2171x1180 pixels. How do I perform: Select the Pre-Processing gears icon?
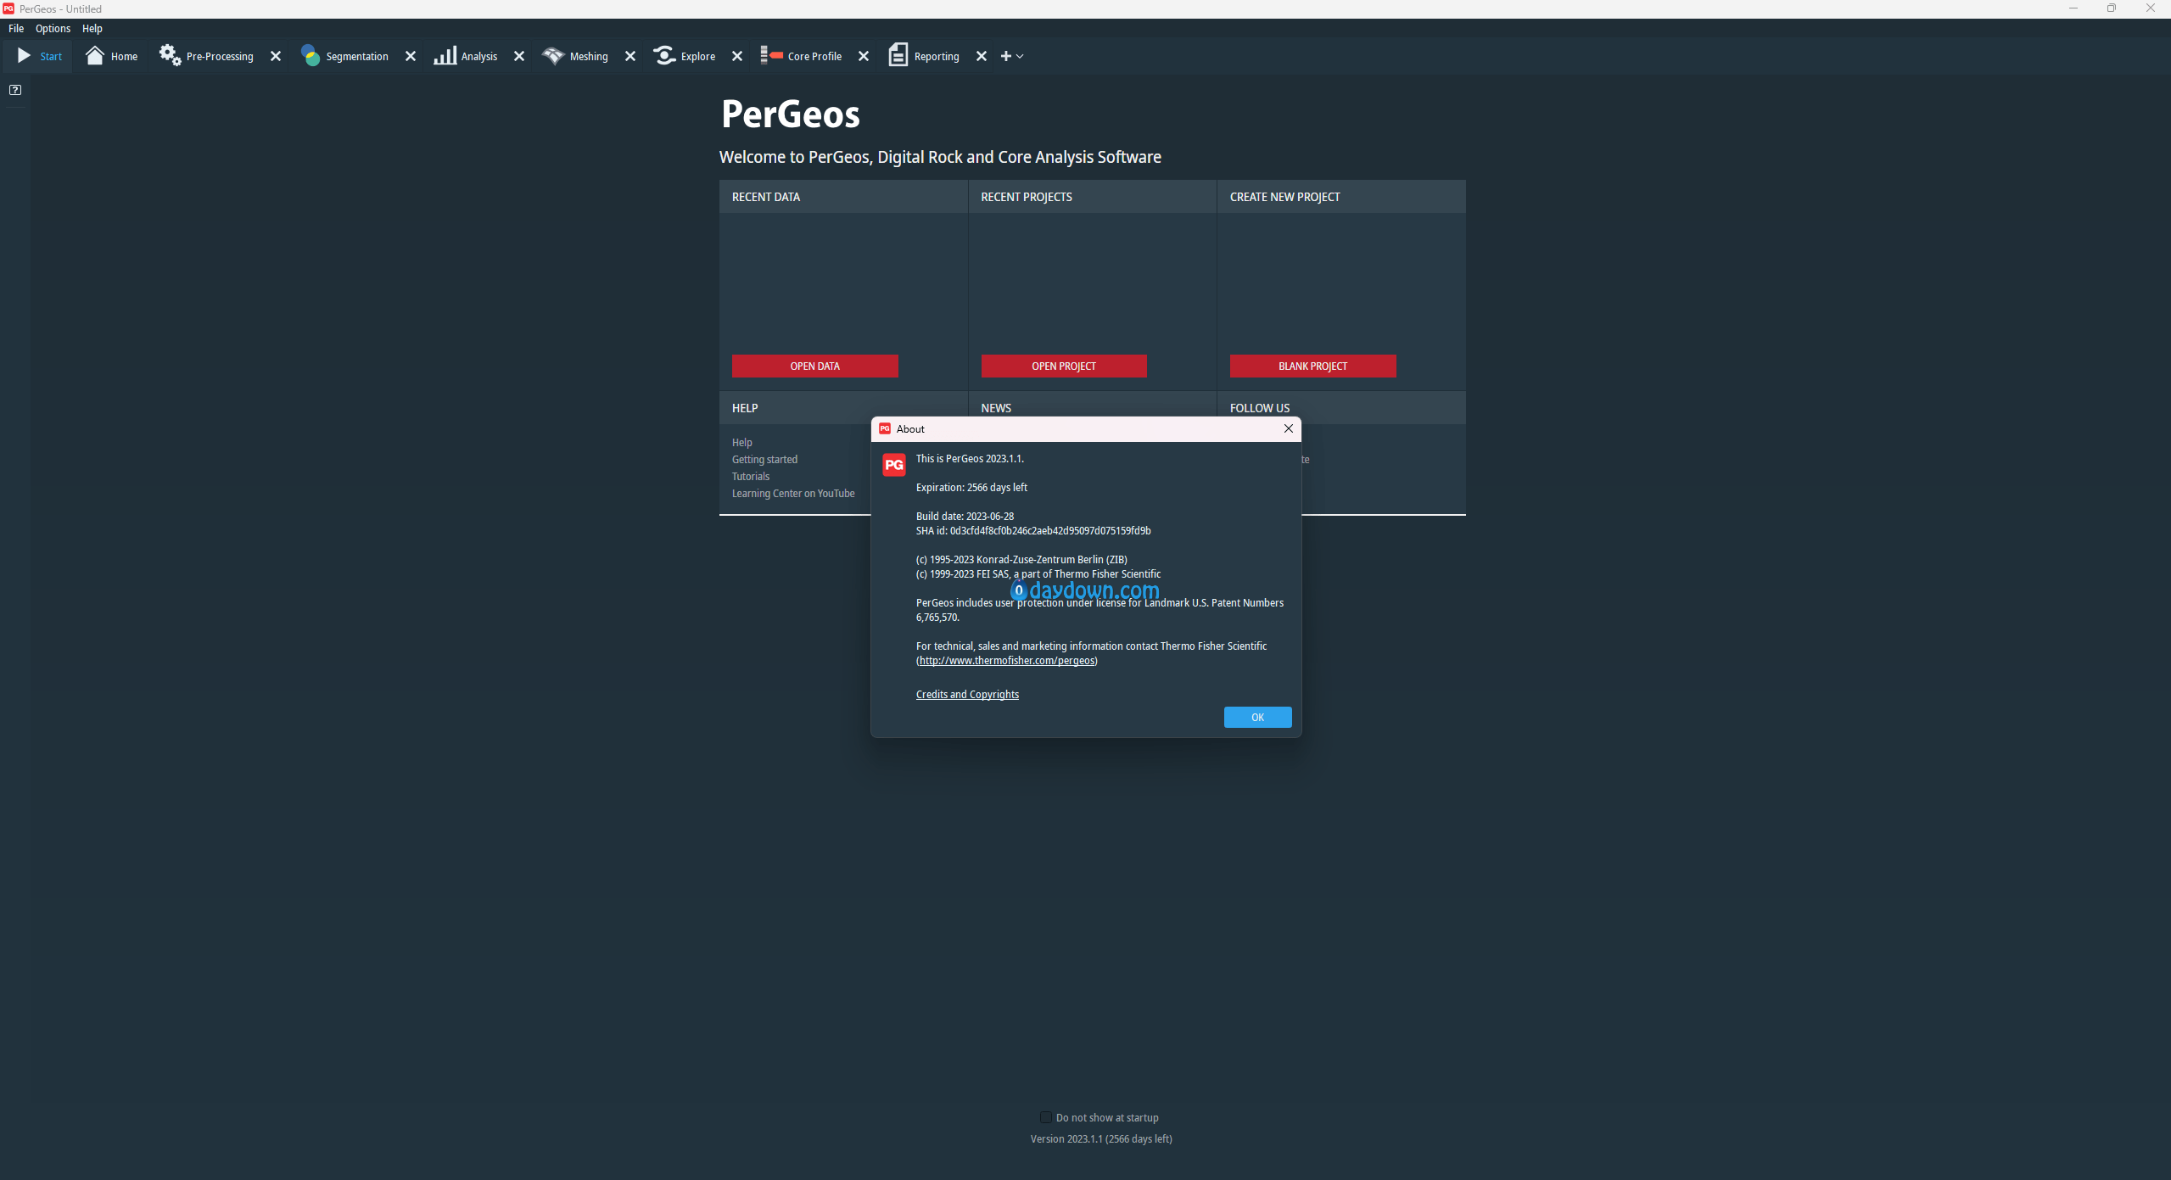click(x=170, y=56)
